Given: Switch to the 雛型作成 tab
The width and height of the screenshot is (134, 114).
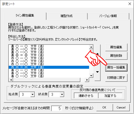Looking at the screenshot, I should pos(67,16).
